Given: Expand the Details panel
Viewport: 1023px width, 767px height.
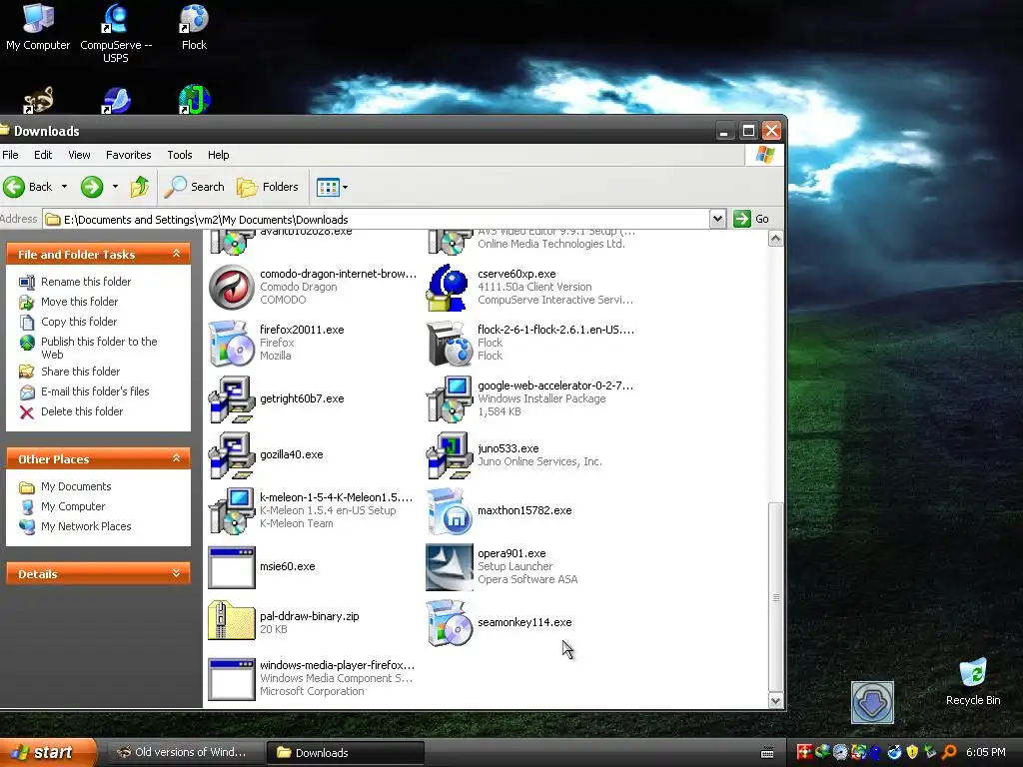Looking at the screenshot, I should click(176, 573).
